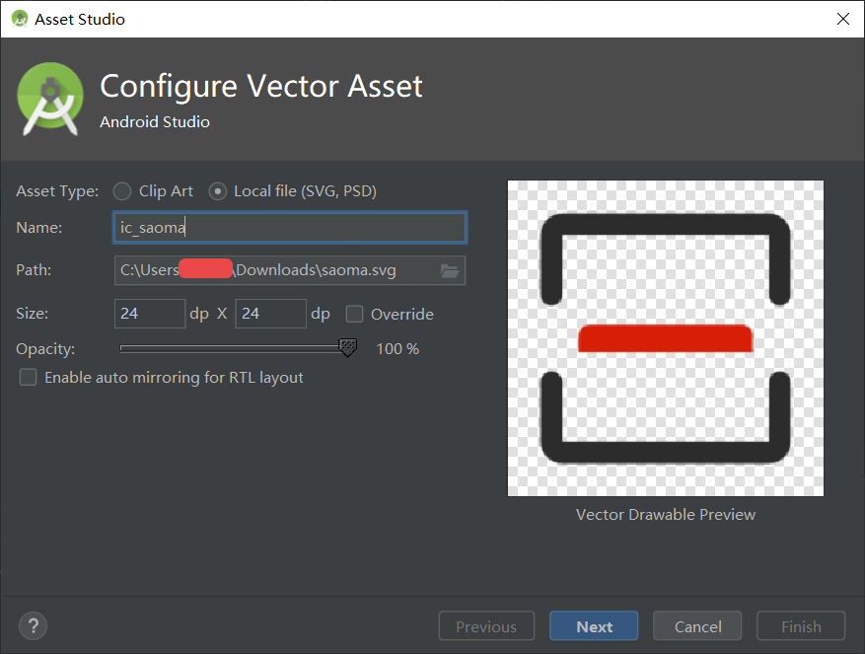Click the Android Studio logo graphic
The image size is (865, 654).
(49, 99)
